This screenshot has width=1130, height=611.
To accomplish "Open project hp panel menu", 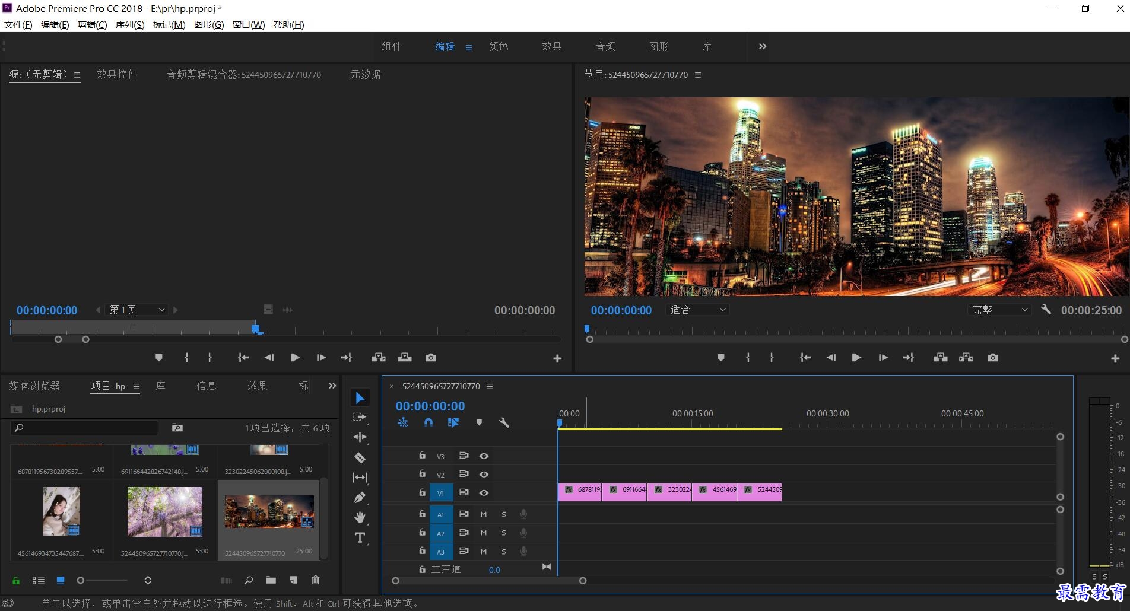I will pos(137,386).
